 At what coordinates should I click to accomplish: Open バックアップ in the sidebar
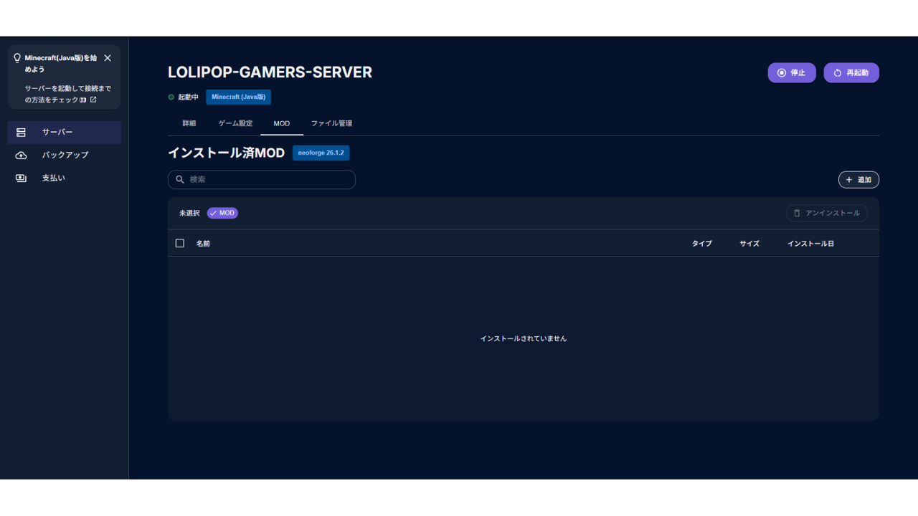65,156
